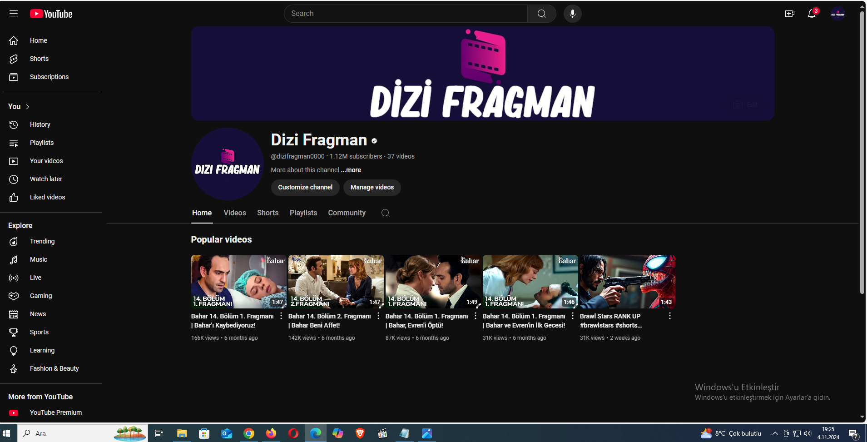The image size is (867, 442).
Task: Click the "@dizifragman0000" channel handle
Action: [298, 156]
